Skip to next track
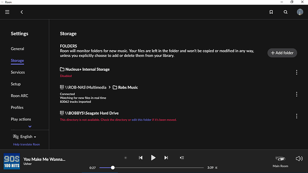Screen dimensions: 308x173 (166, 157)
